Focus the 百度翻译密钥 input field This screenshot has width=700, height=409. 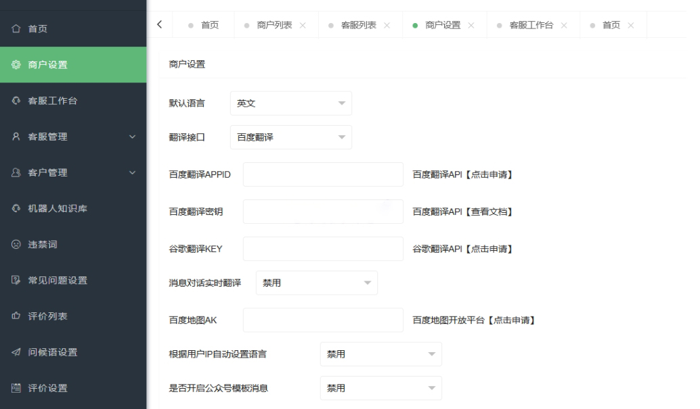[x=323, y=212]
